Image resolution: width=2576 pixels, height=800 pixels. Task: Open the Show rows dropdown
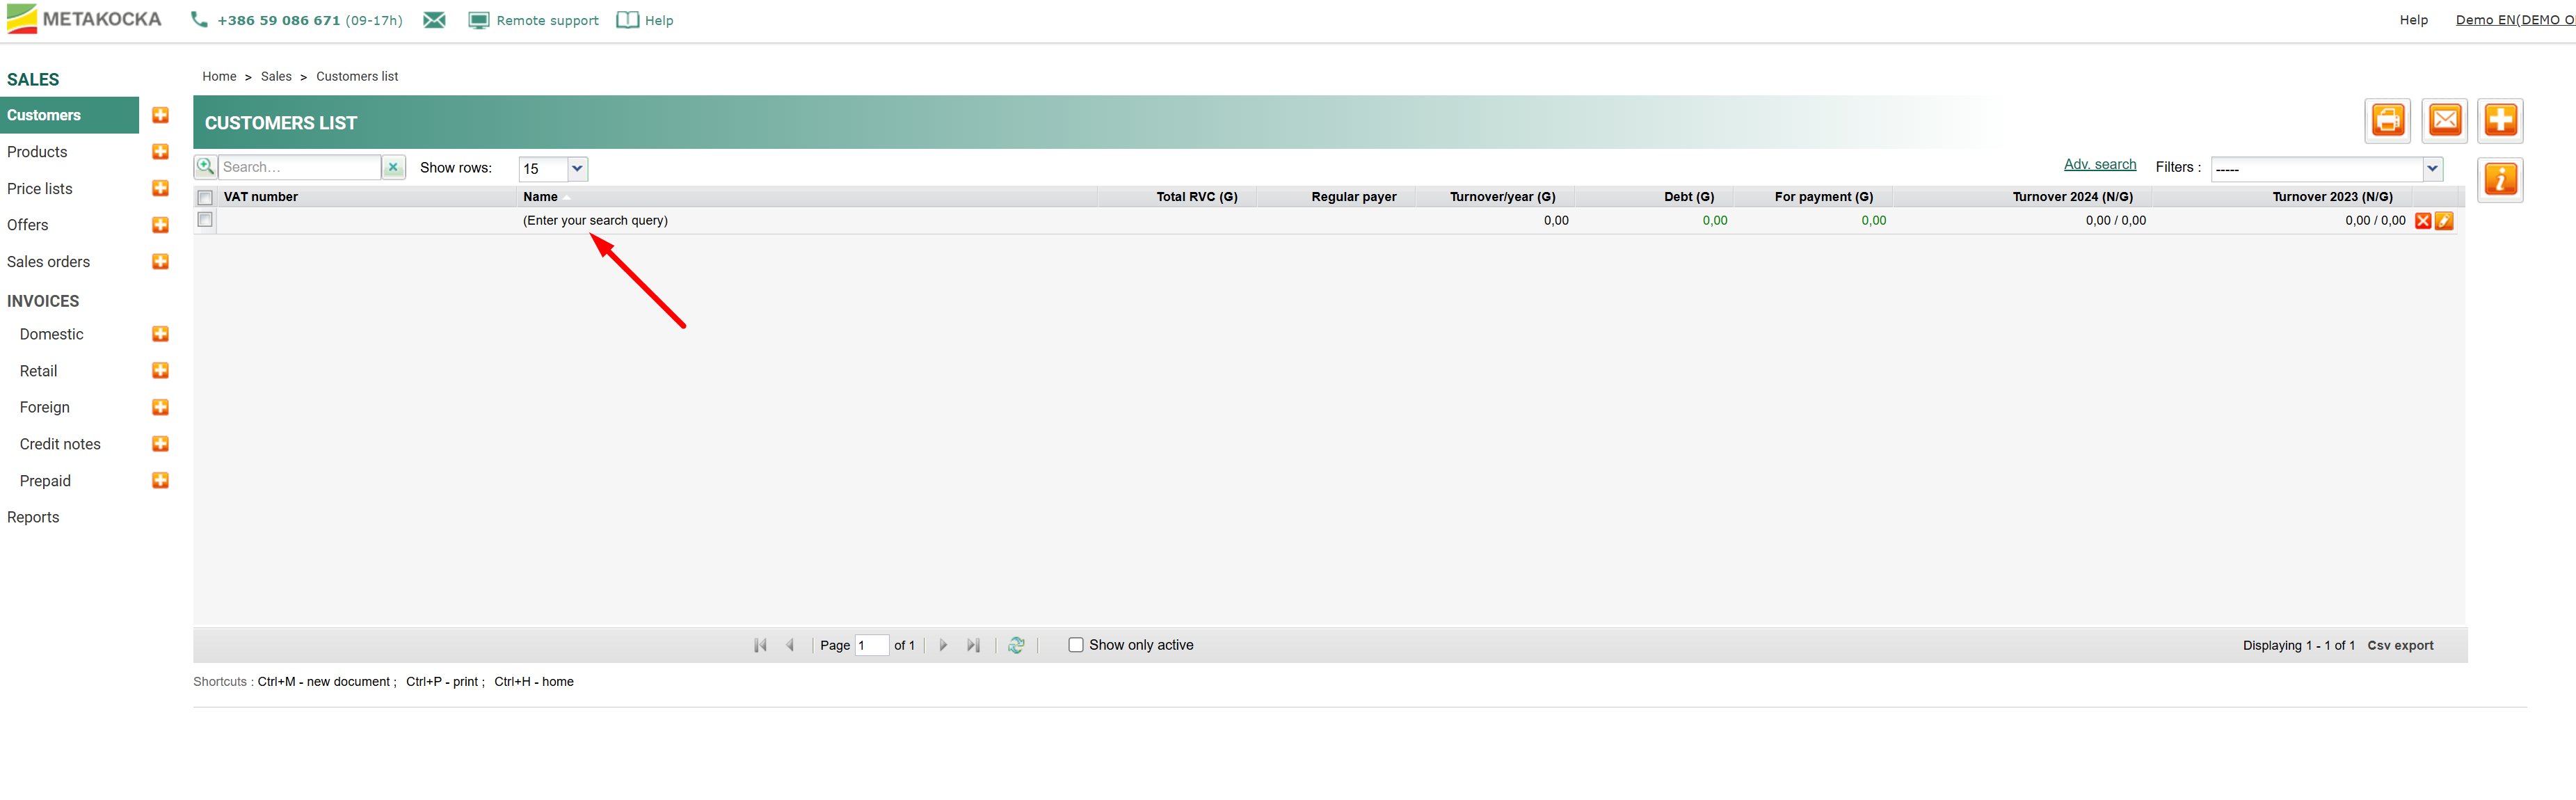point(577,168)
